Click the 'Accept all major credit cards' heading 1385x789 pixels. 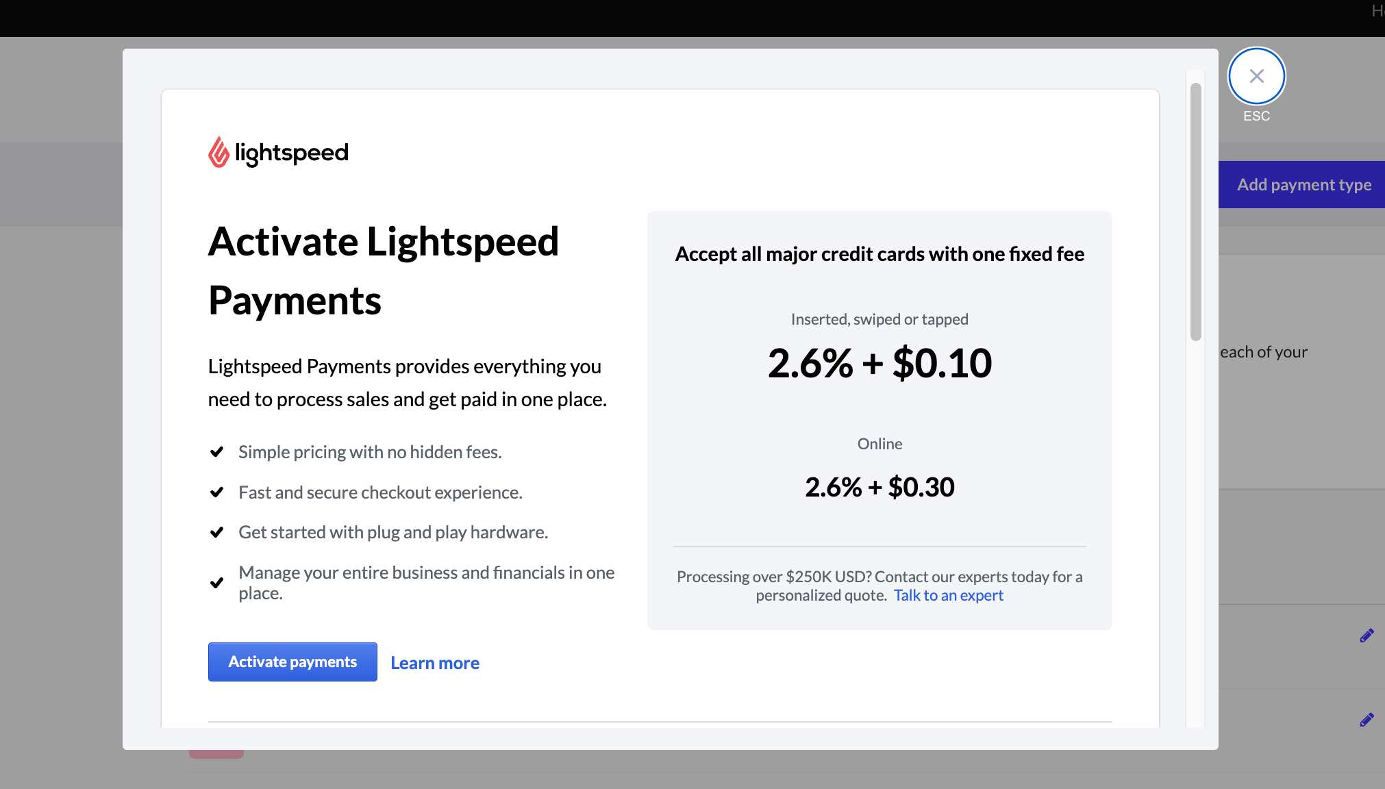coord(879,254)
